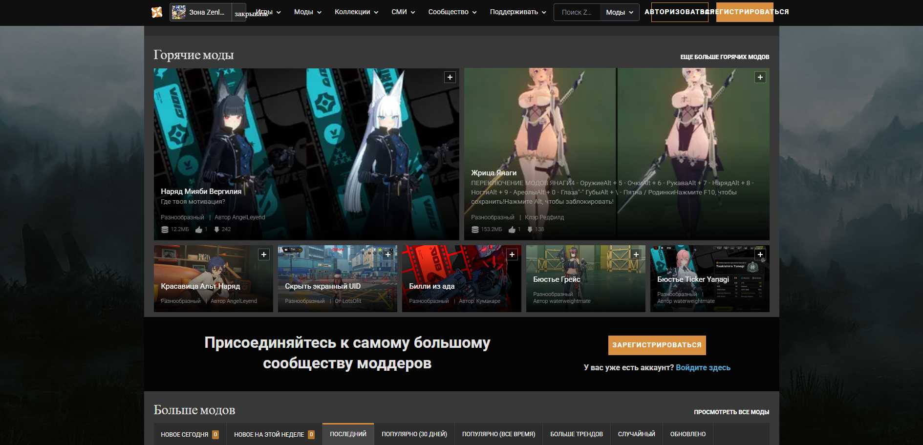923x445 pixels.
Task: Expand the Сообщество menu
Action: point(452,12)
